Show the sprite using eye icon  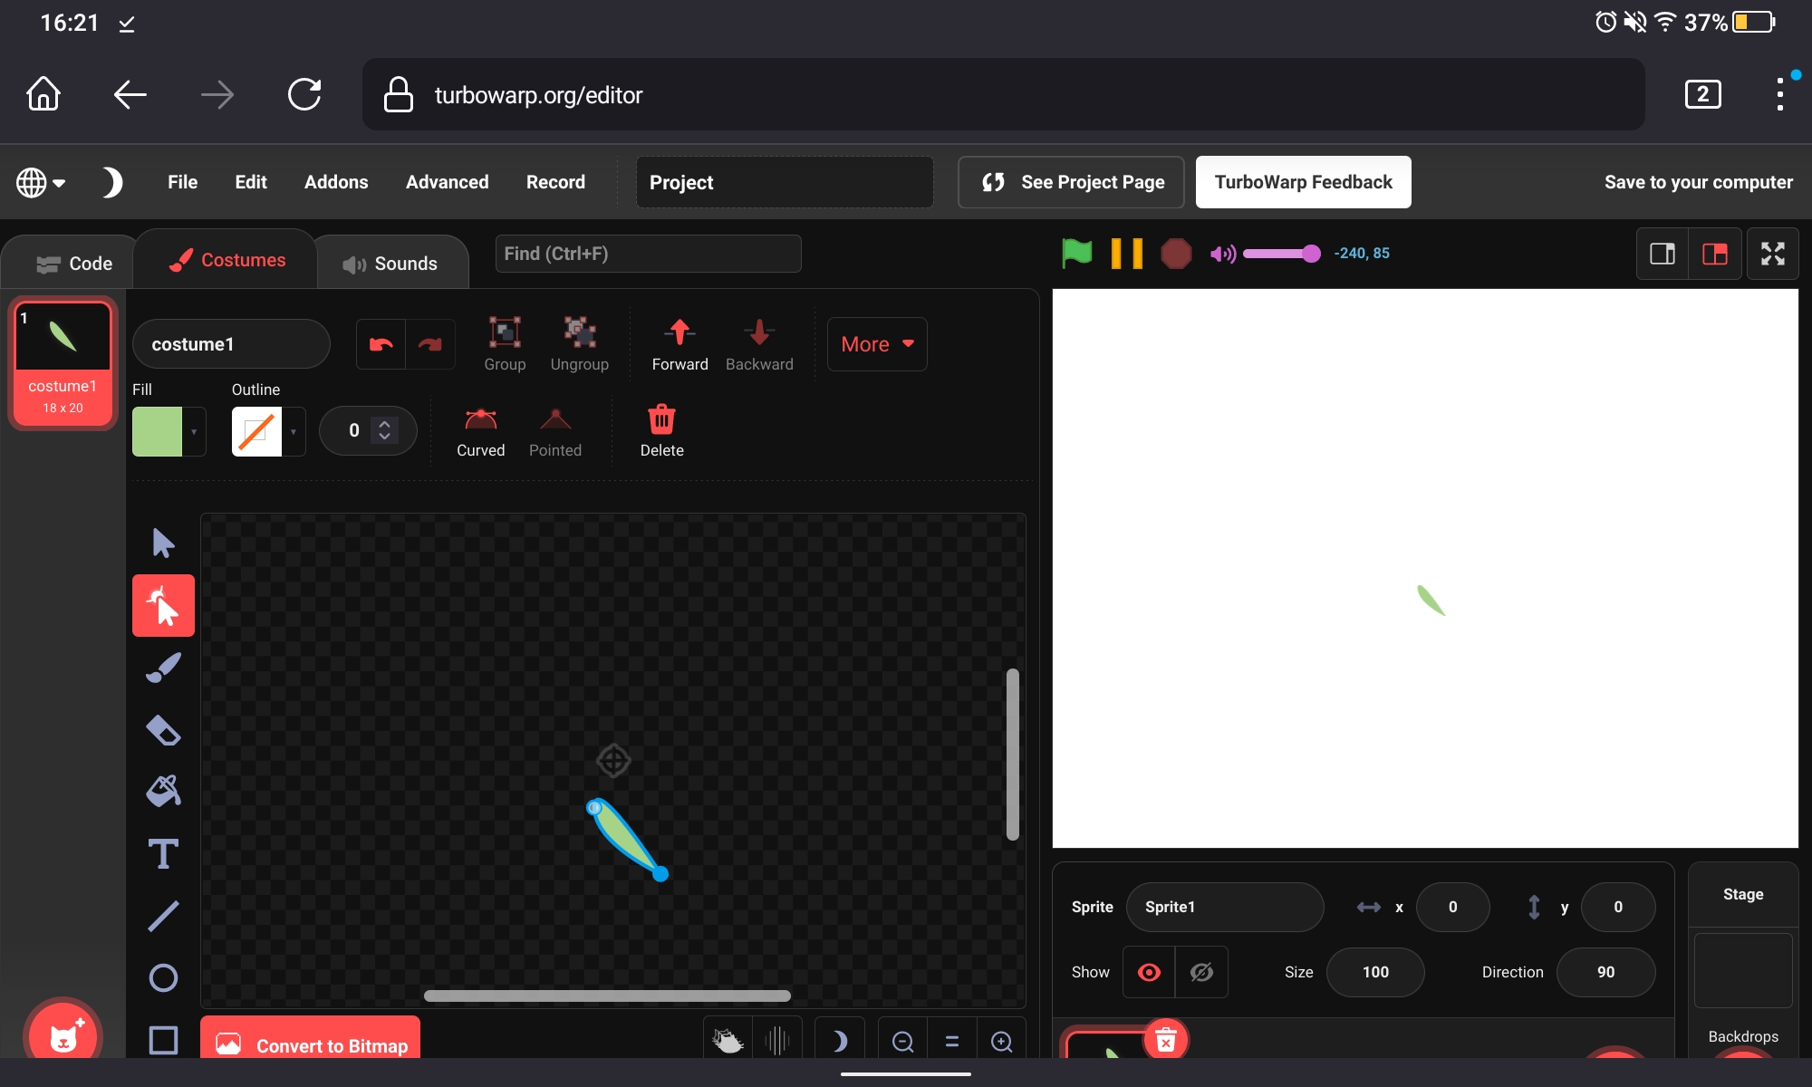(x=1149, y=972)
